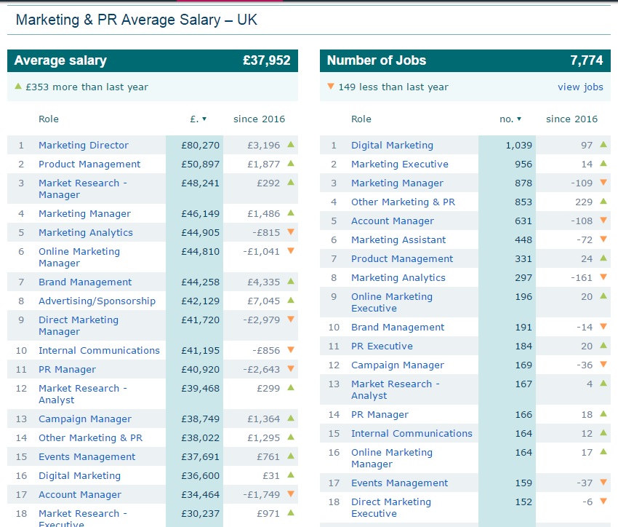Click the salary table 'since 2016' header
The image size is (618, 527).
coord(259,119)
